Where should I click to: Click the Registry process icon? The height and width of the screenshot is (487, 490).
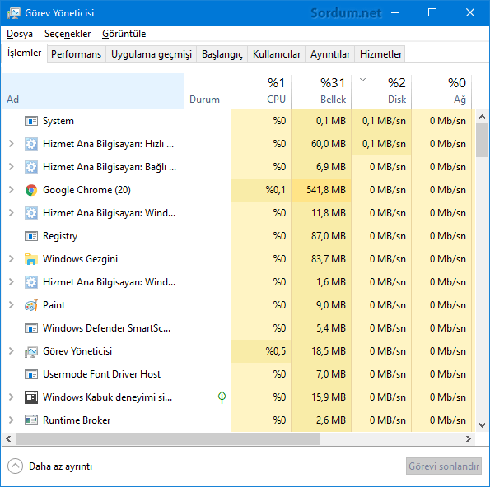click(31, 236)
